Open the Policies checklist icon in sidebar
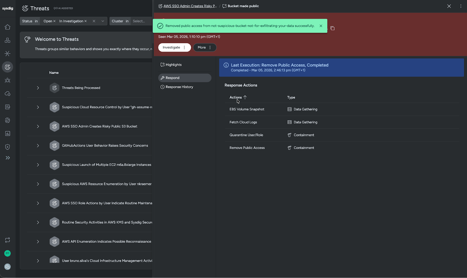This screenshot has height=278, width=467. click(8, 107)
